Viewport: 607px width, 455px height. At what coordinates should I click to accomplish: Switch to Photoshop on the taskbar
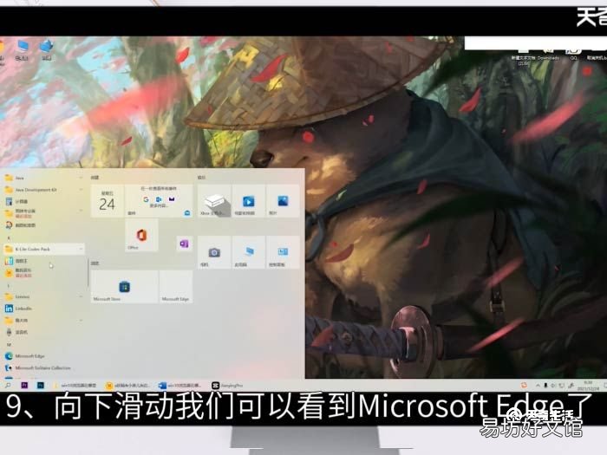[x=40, y=386]
